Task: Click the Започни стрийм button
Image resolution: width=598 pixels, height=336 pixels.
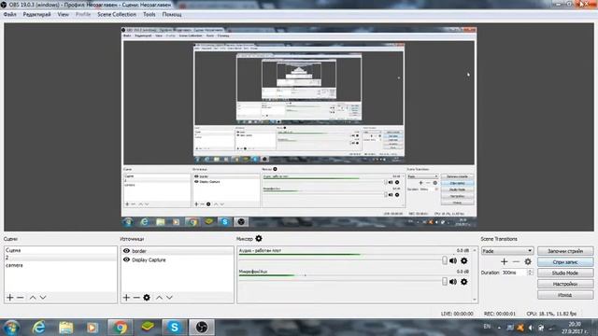Action: [x=565, y=251]
